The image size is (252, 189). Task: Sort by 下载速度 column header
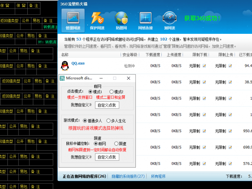153,55
